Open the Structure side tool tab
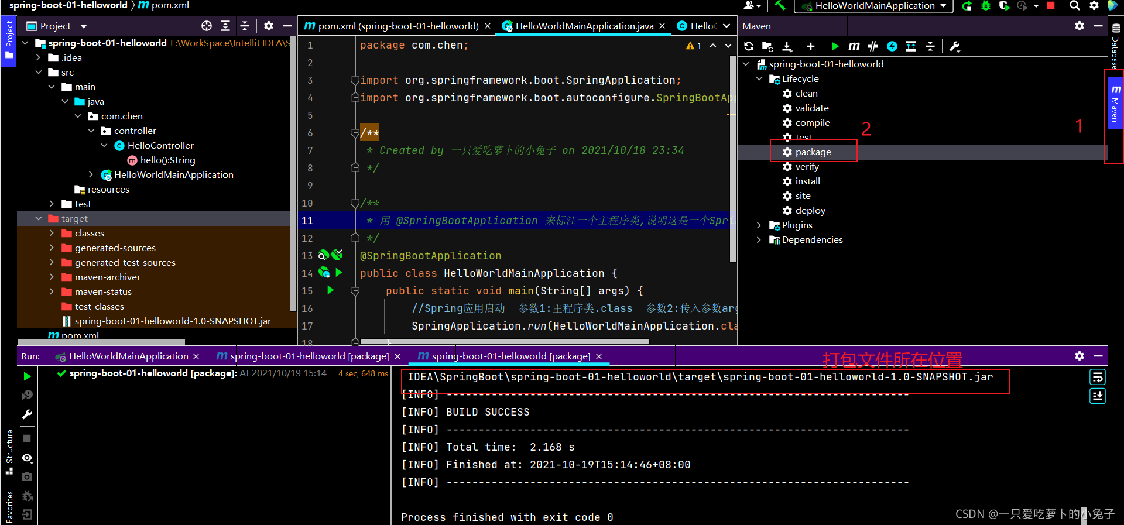 pos(9,452)
